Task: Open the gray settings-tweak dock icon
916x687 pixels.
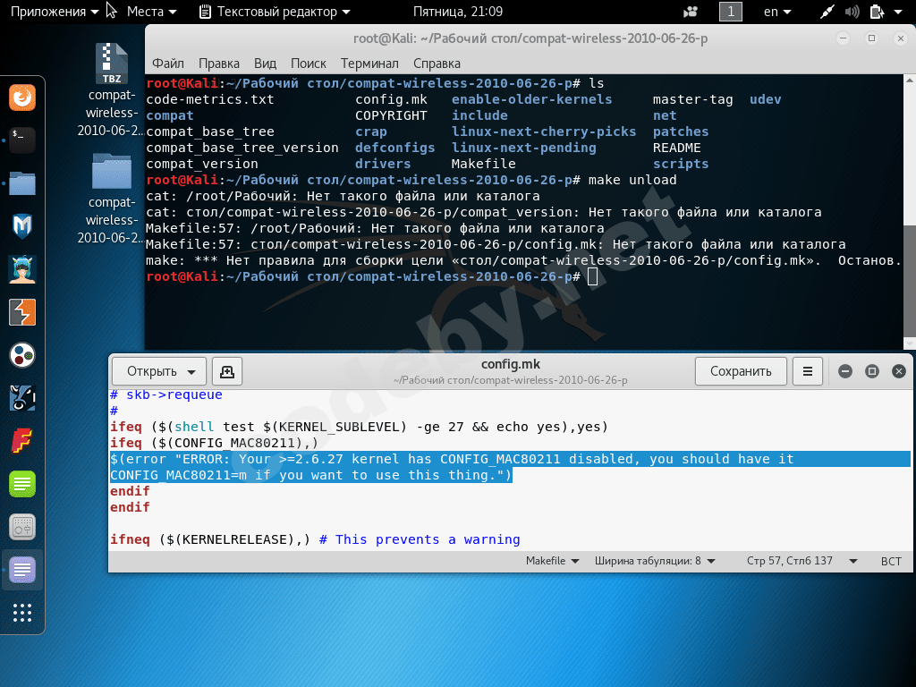Action: (22, 527)
